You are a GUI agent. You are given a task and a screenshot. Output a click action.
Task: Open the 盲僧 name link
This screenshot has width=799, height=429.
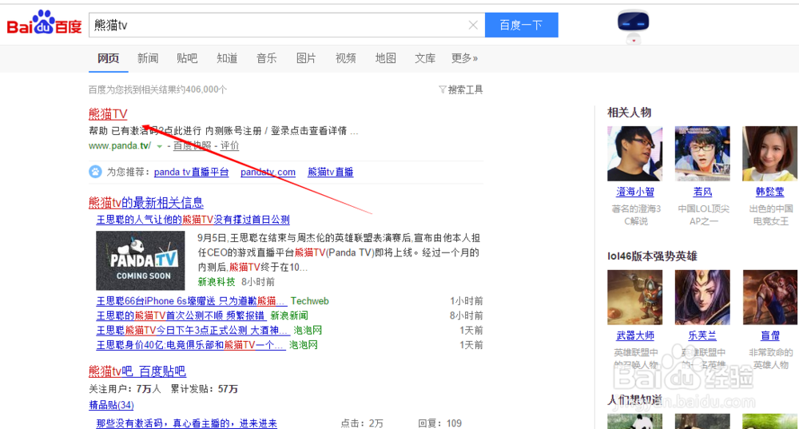click(770, 336)
